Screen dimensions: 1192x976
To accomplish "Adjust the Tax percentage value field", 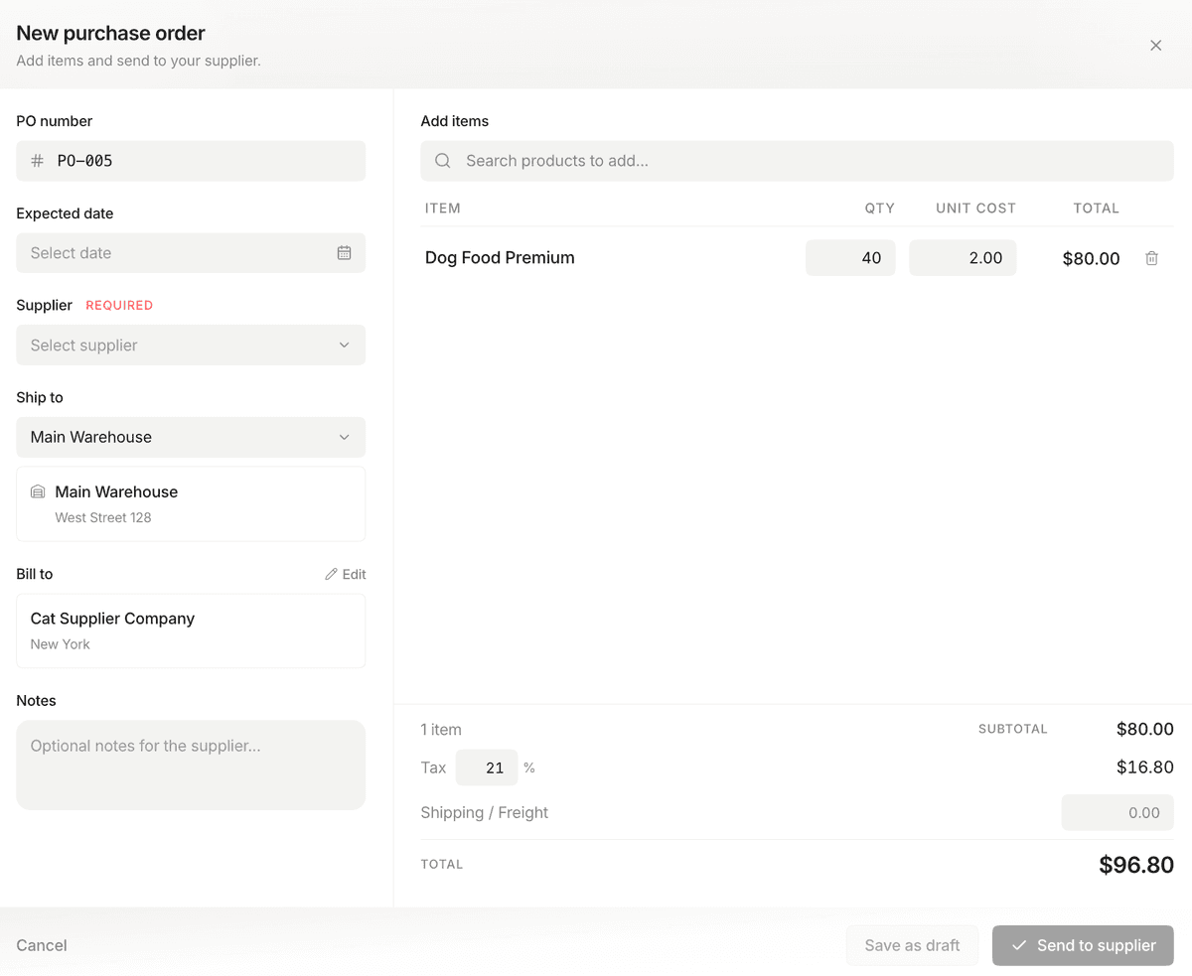I will 487,767.
